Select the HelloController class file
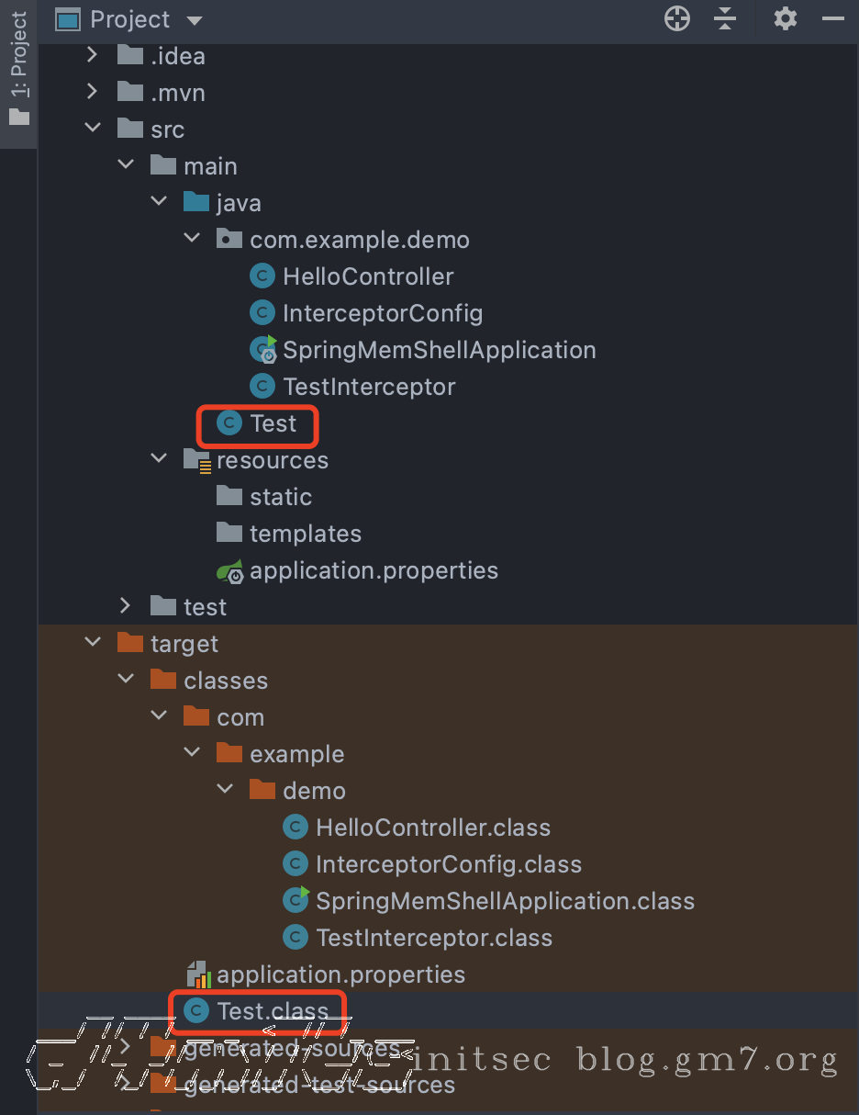859x1115 pixels. [x=368, y=276]
